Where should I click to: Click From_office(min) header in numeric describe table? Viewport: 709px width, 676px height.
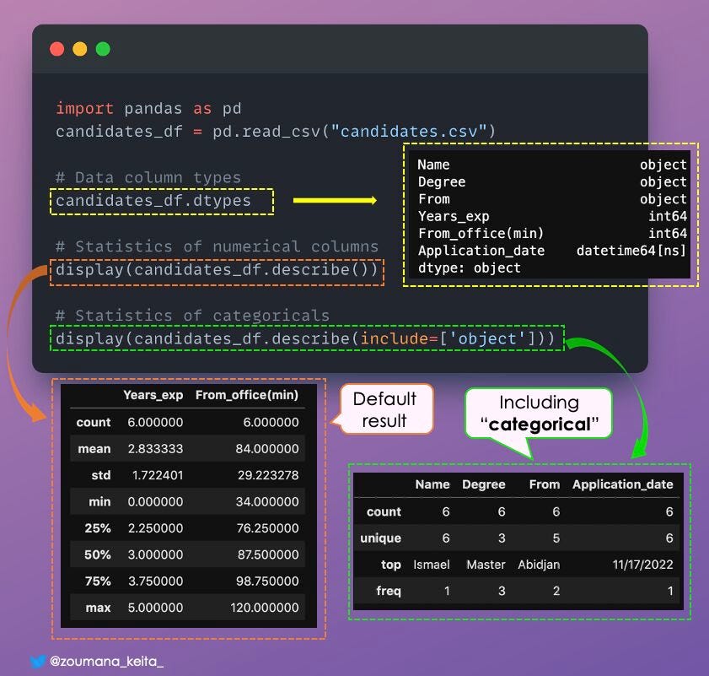click(247, 395)
